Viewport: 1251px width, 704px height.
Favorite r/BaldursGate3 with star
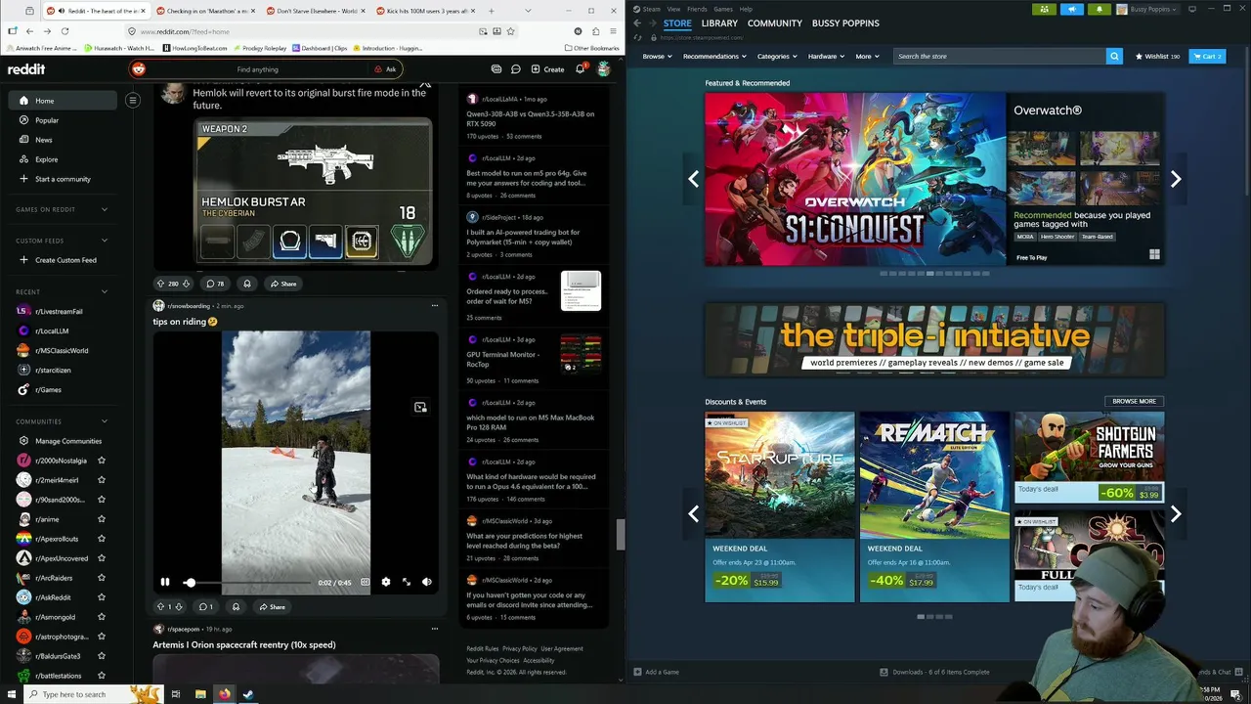click(x=102, y=656)
